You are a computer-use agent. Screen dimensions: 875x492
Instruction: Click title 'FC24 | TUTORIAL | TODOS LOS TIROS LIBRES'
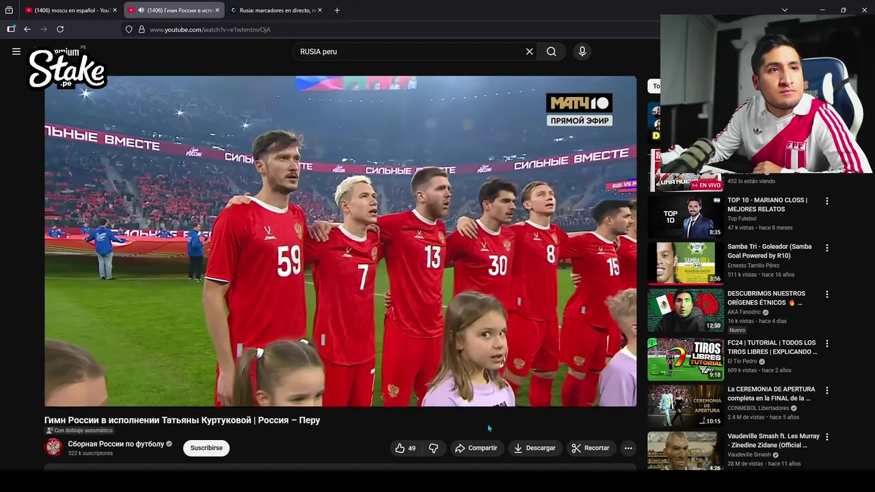coord(772,347)
